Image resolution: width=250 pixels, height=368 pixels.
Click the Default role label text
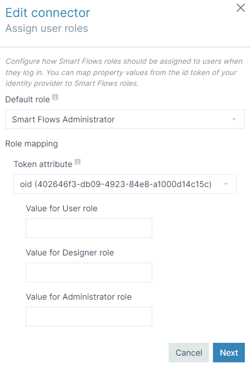tap(27, 100)
